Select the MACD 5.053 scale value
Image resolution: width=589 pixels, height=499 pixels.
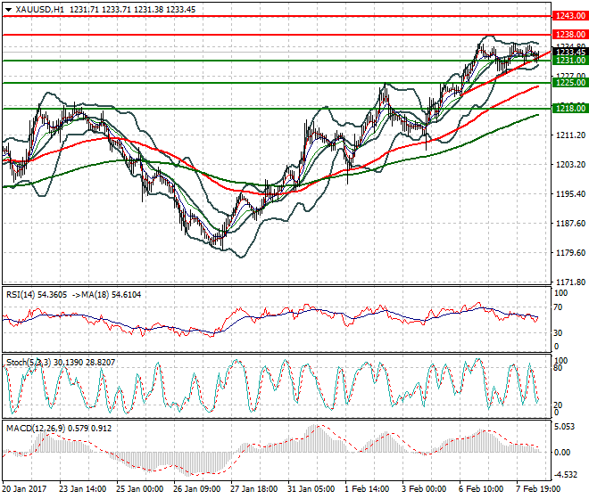(564, 427)
